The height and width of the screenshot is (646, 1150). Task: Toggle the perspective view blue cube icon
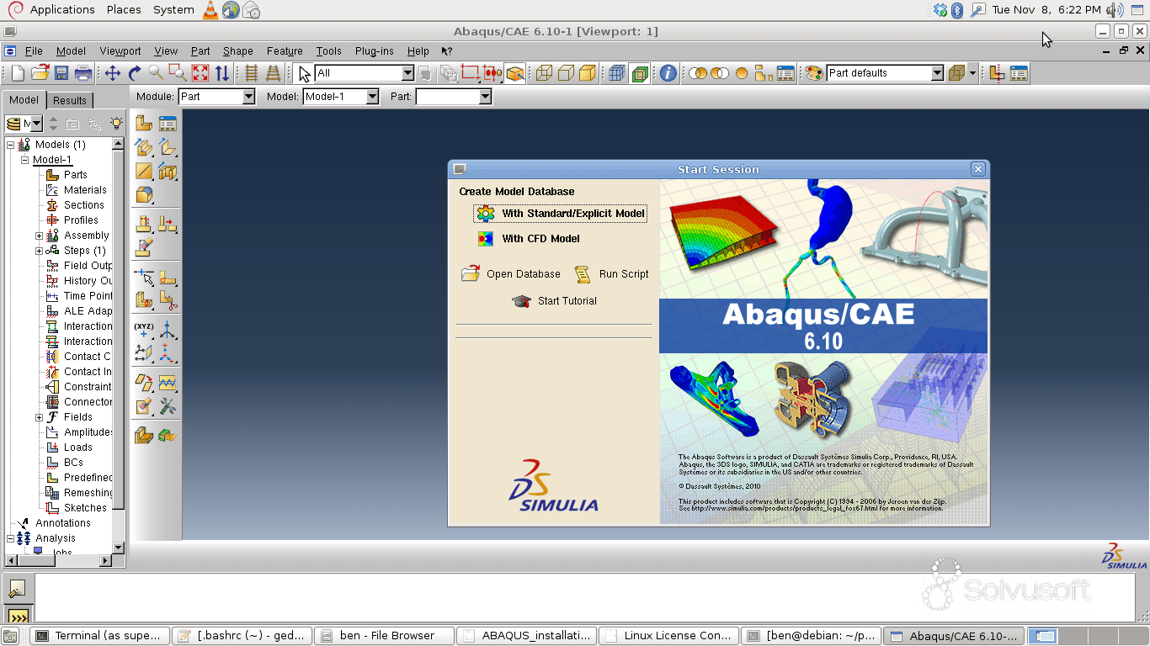coord(617,73)
